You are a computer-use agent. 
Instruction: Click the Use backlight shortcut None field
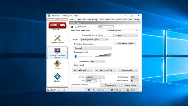106,27
